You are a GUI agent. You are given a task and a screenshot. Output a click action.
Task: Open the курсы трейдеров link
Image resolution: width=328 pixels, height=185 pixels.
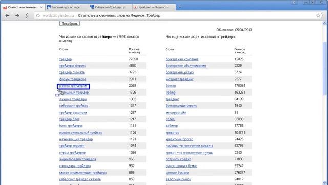(x=72, y=153)
